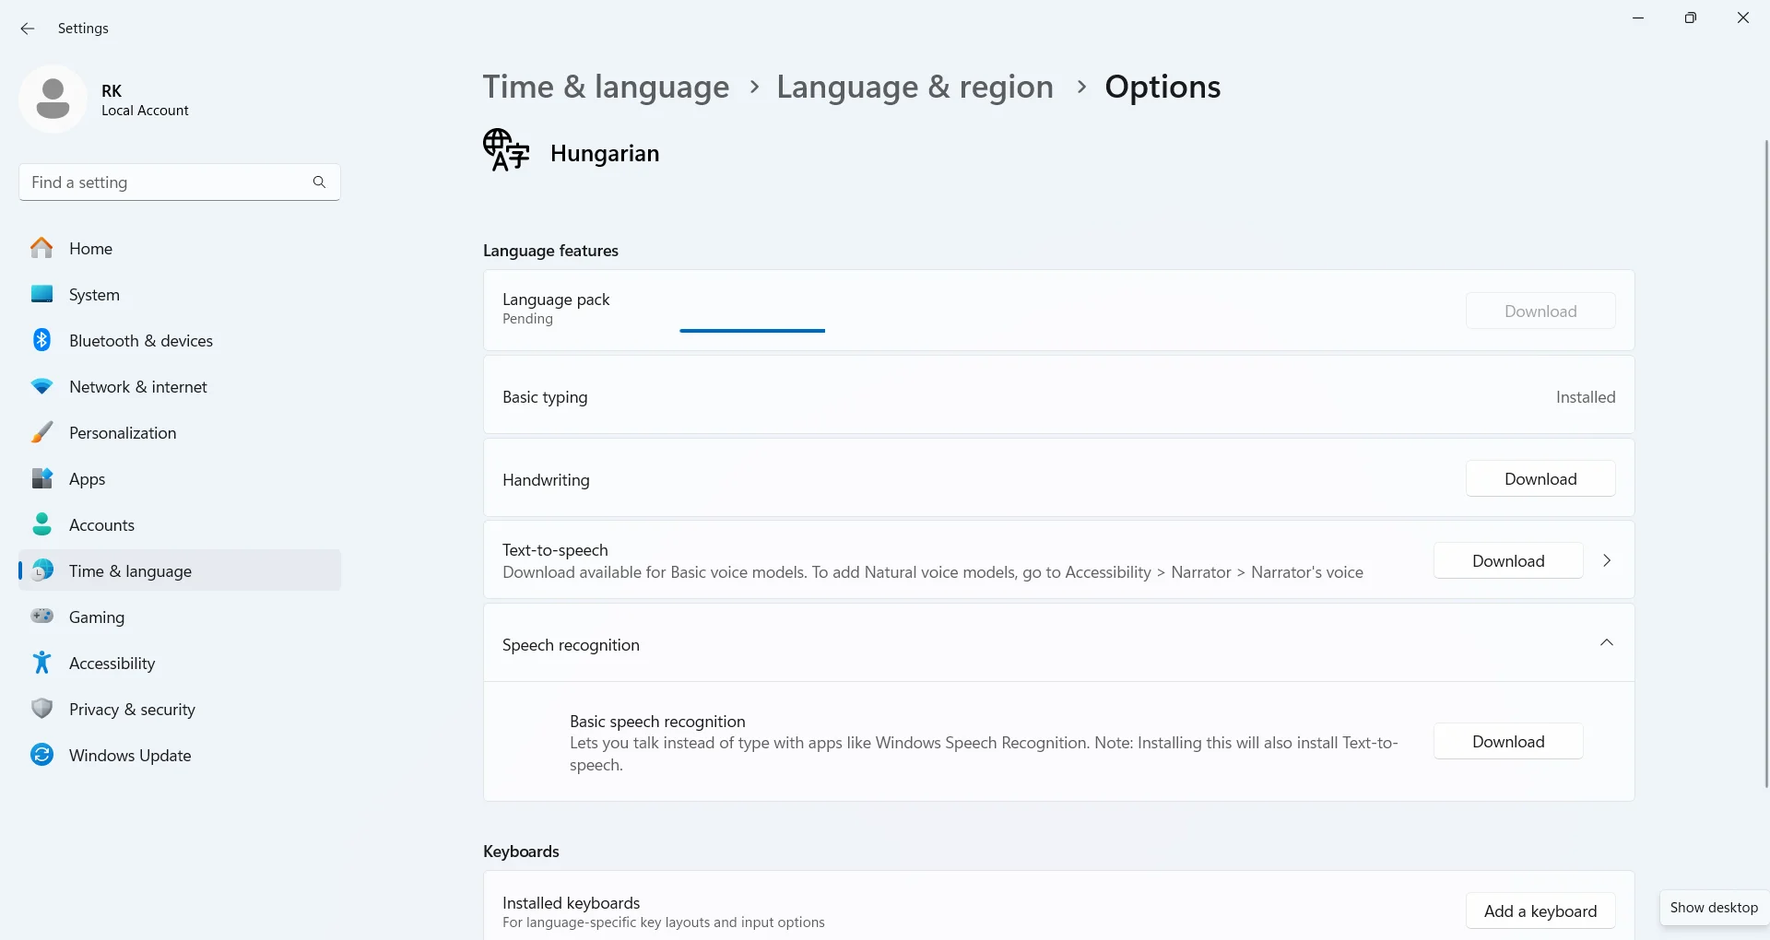Click the Bluetooth & devices icon
Viewport: 1770px width, 940px height.
tap(41, 340)
